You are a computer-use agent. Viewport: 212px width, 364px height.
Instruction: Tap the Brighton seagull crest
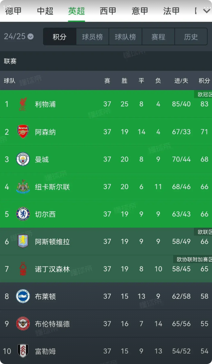23,296
